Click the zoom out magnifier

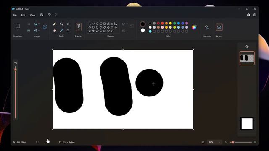[x=227, y=142]
